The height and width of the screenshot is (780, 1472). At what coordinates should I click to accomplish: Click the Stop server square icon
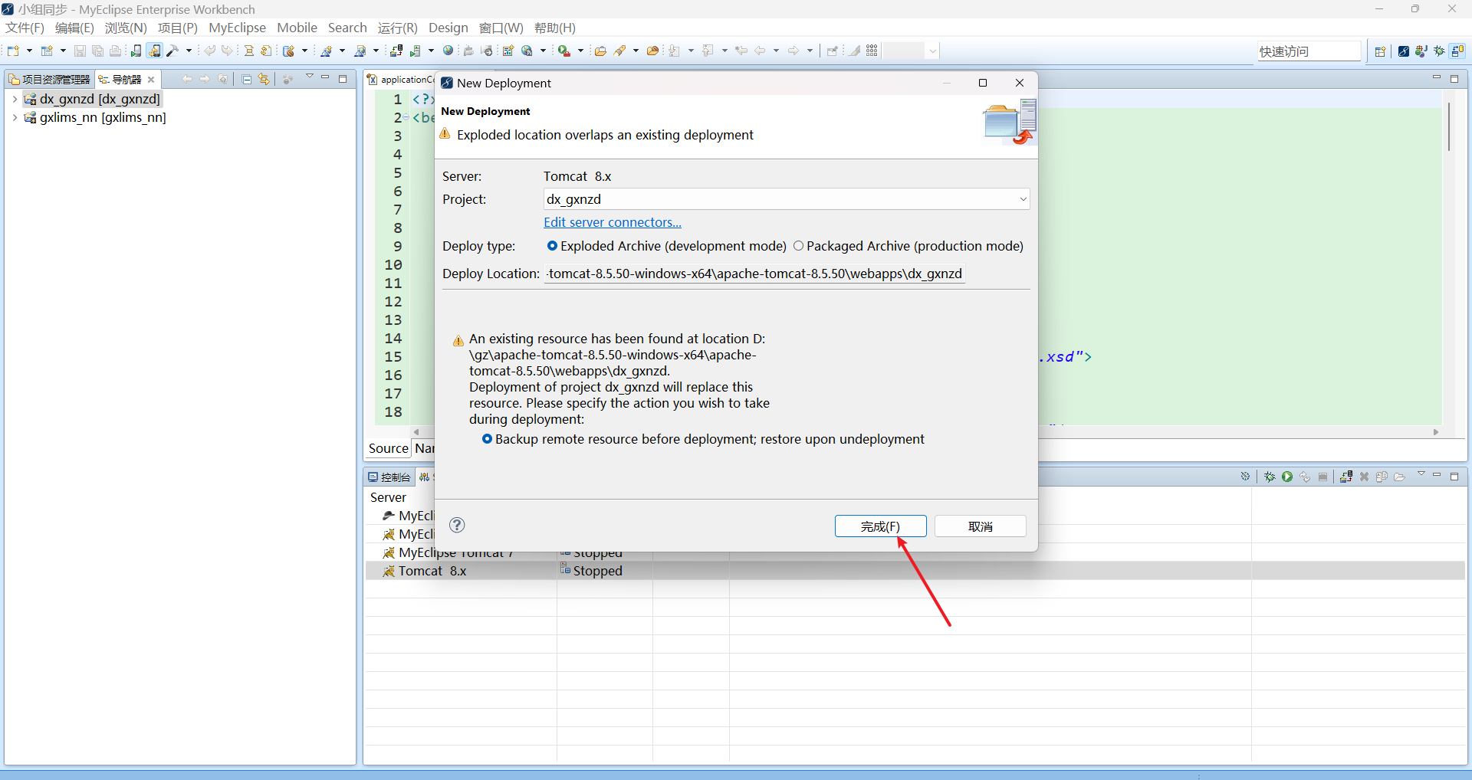coord(1322,477)
